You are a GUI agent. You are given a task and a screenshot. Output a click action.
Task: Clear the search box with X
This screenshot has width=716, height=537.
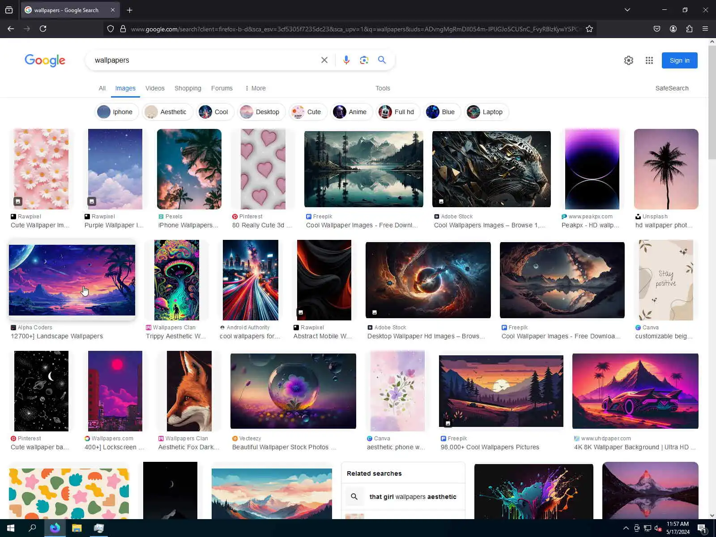324,60
